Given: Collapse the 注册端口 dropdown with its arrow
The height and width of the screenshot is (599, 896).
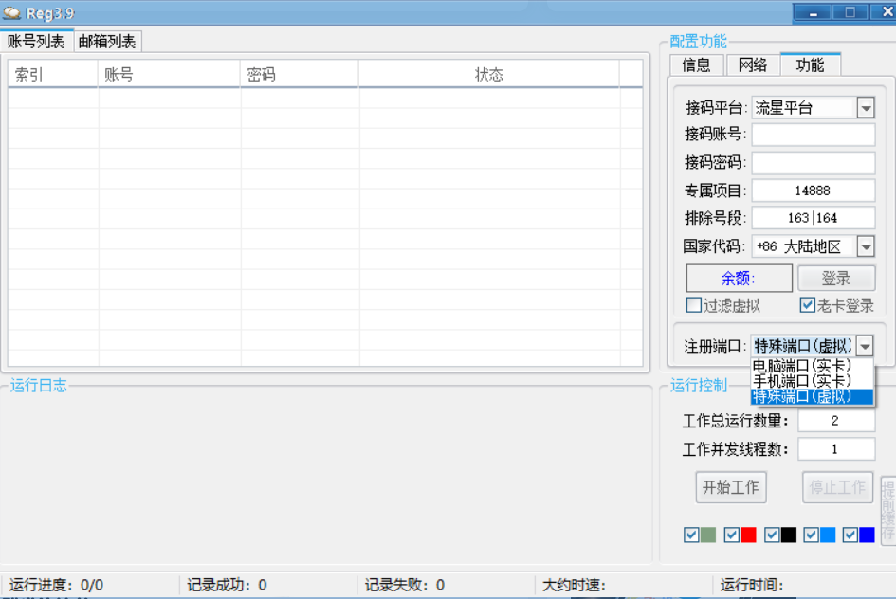Looking at the screenshot, I should point(865,347).
